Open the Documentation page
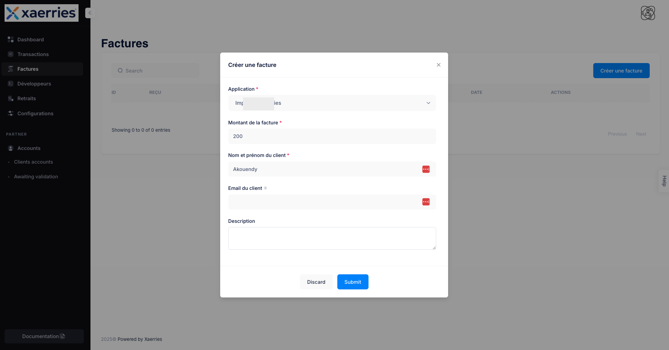The width and height of the screenshot is (669, 350). click(43, 336)
